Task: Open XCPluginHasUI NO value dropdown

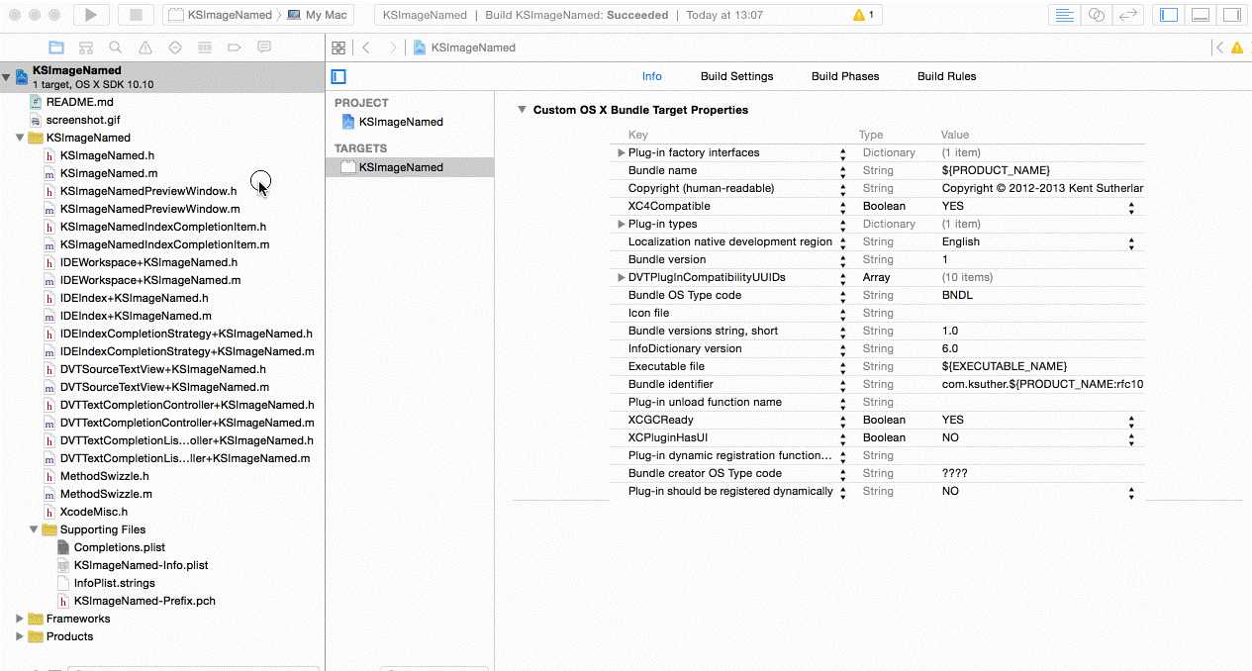Action: (1132, 438)
